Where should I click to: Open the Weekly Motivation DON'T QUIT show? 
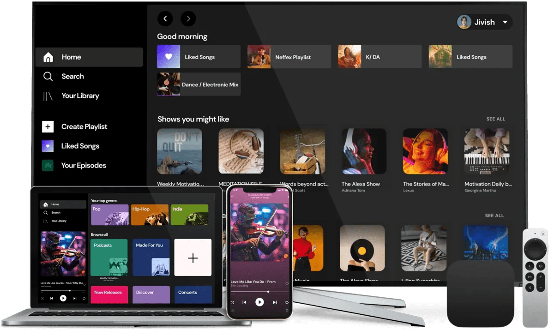(x=180, y=151)
